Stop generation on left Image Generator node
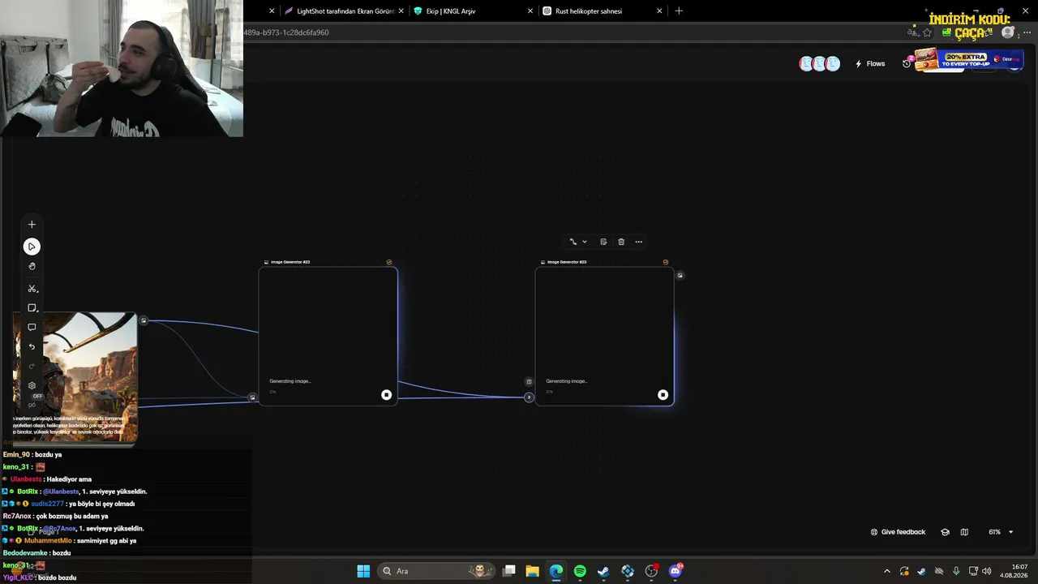The image size is (1038, 584). pos(386,395)
